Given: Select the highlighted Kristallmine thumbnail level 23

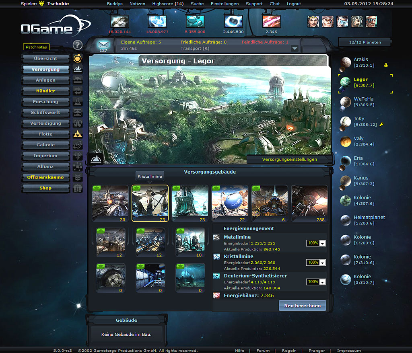Looking at the screenshot, I should tap(150, 203).
